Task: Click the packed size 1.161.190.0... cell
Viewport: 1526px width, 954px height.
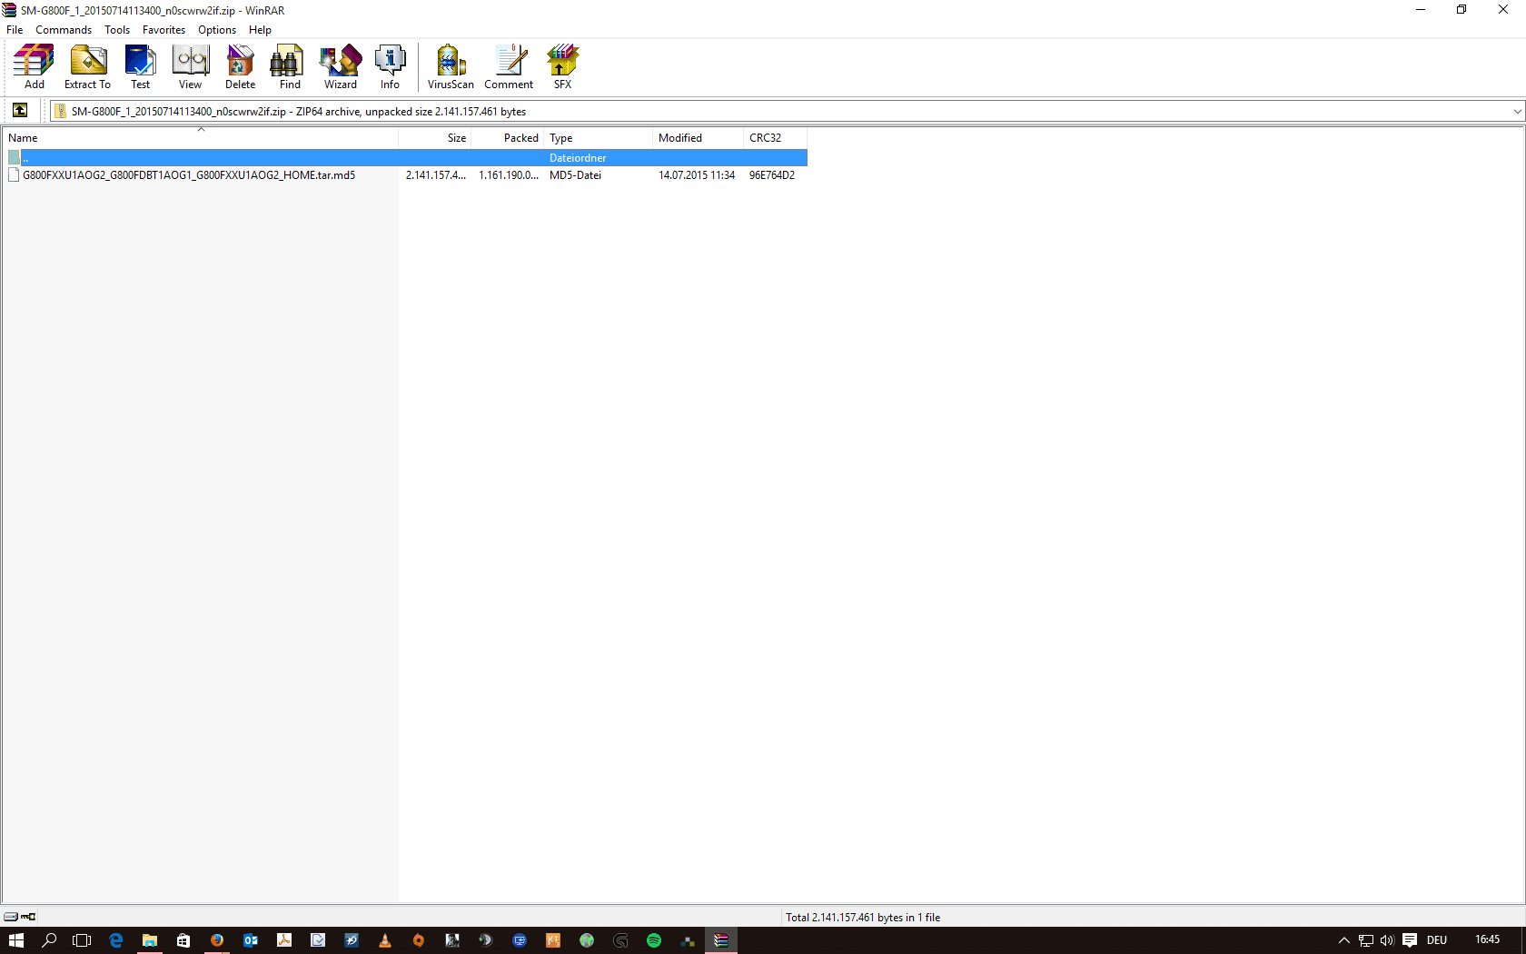Action: (509, 175)
